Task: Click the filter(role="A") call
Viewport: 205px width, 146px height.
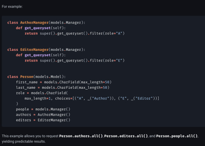Action: click(107, 33)
